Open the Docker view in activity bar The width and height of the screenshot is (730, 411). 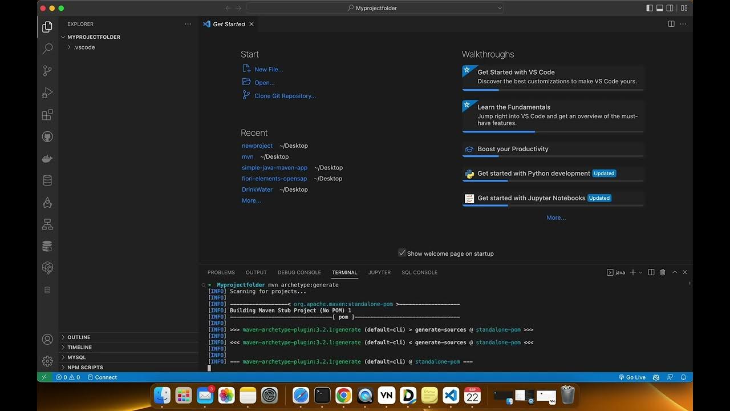[x=47, y=159]
